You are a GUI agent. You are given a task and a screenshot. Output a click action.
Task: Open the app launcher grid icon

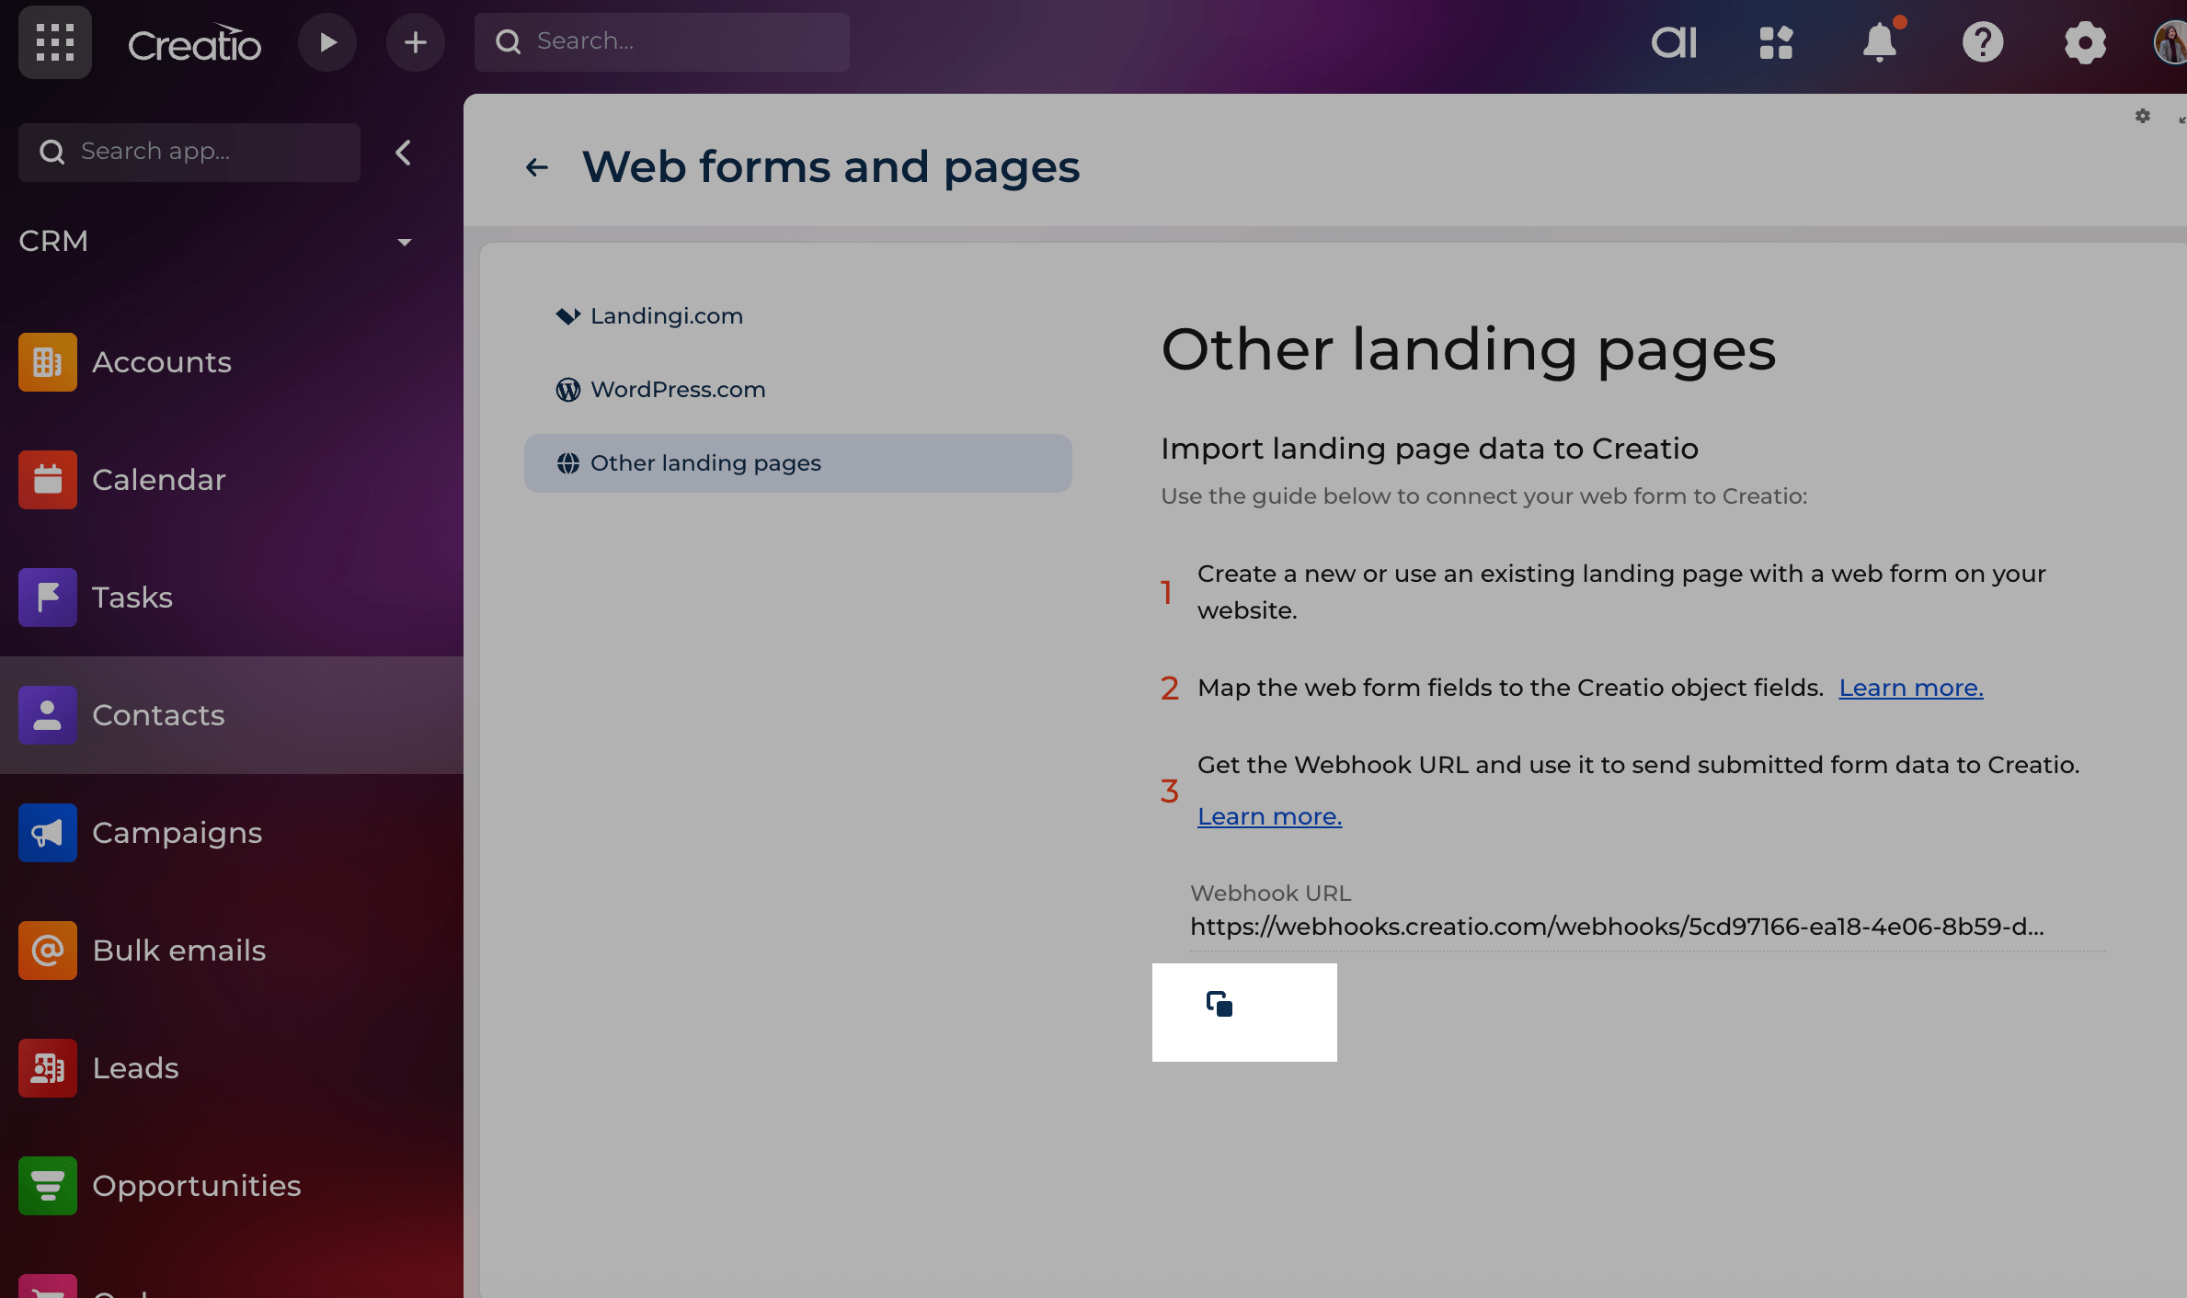click(x=55, y=42)
